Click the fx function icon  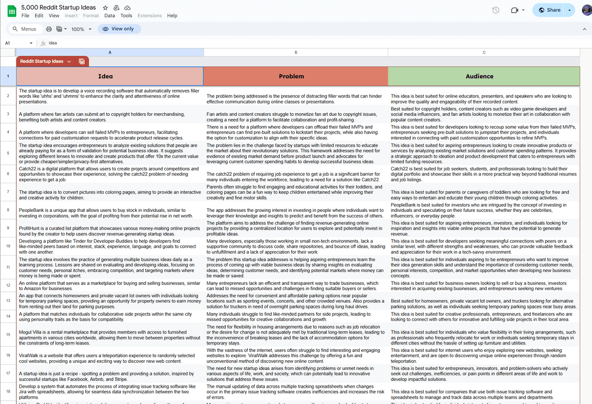[43, 43]
